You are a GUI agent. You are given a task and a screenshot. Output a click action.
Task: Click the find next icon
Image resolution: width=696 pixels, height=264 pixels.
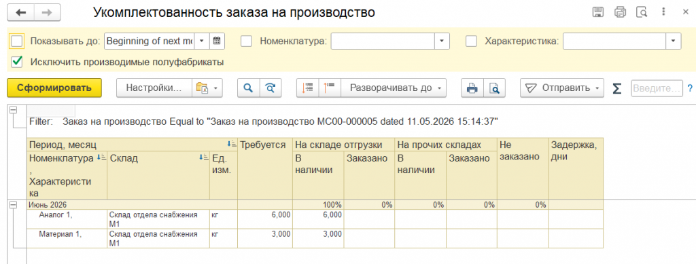(x=271, y=88)
